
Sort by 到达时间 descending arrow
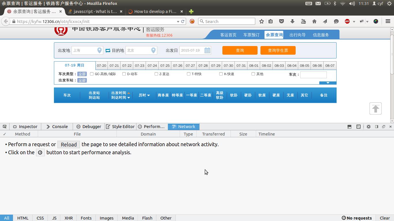point(129,98)
